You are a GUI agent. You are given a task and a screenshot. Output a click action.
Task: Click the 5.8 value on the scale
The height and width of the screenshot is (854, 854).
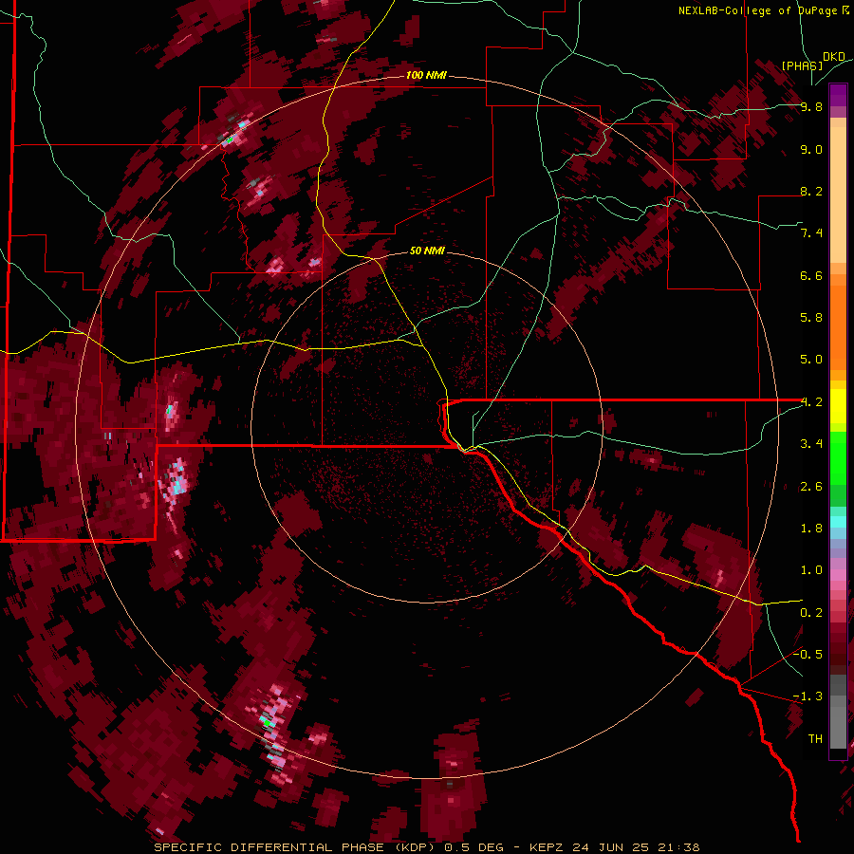pyautogui.click(x=811, y=318)
